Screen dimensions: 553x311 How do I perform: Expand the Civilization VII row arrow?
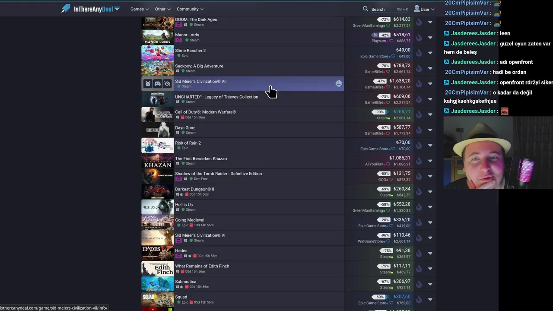point(430,84)
